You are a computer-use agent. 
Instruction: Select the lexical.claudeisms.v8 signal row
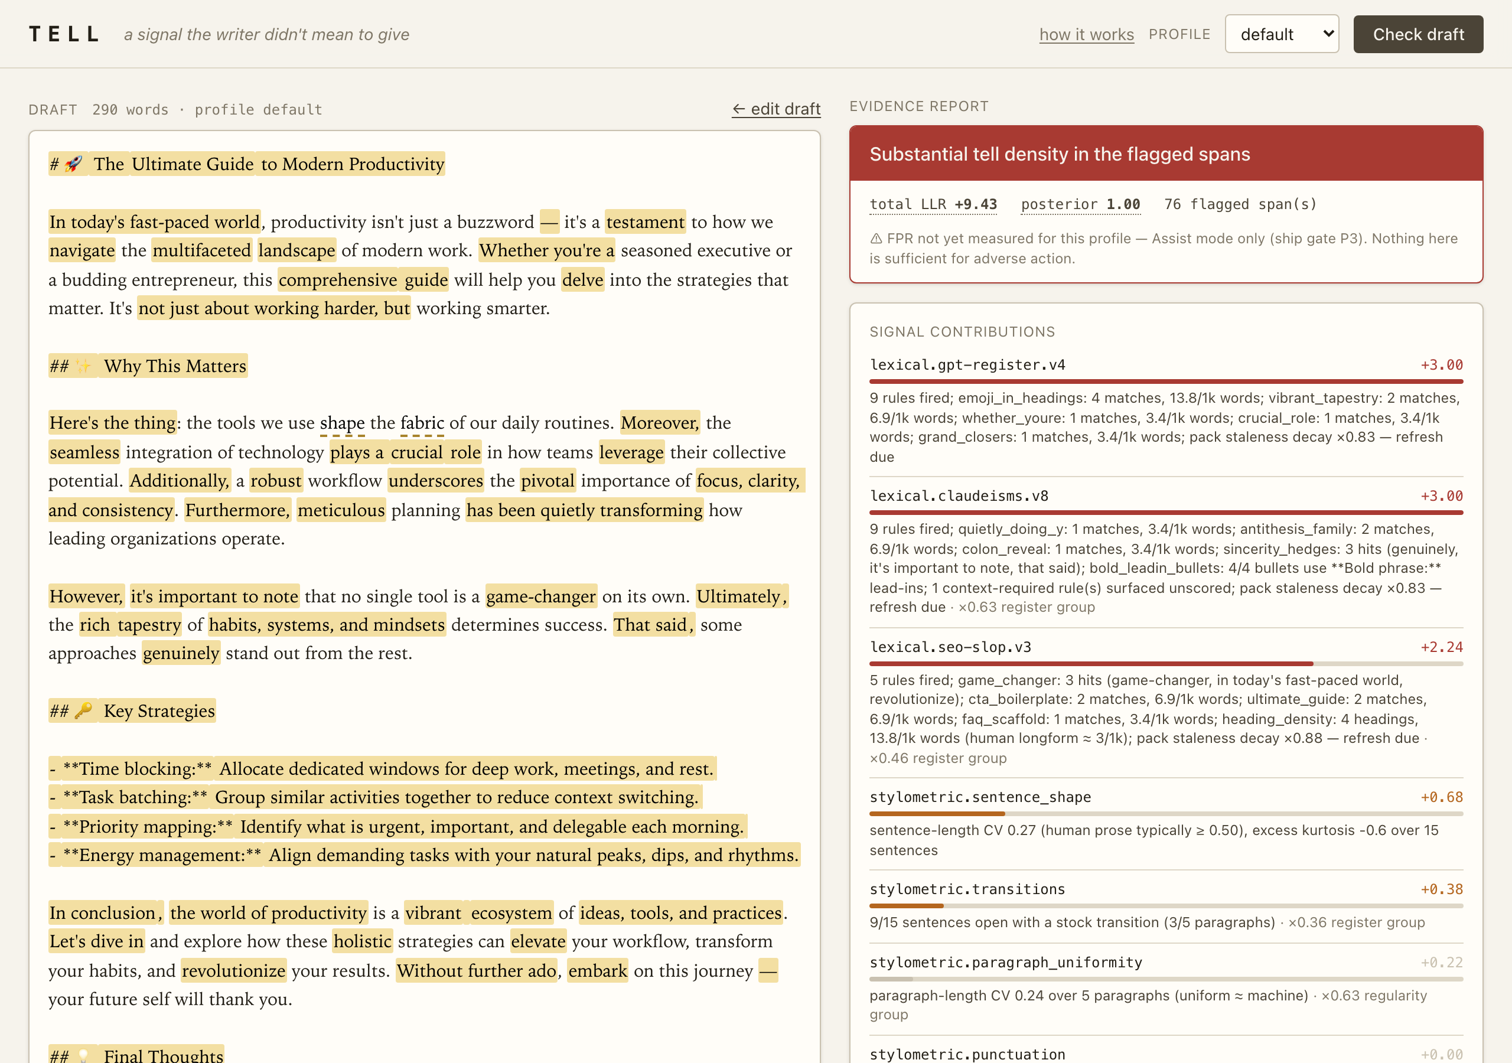click(x=1166, y=551)
